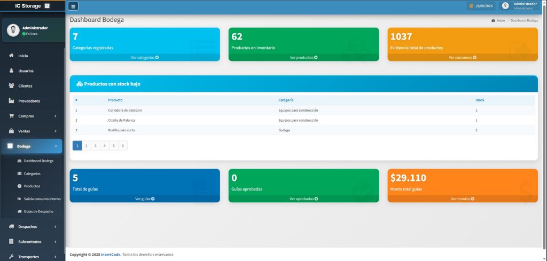Click the Transportes wrench icon
The width and height of the screenshot is (547, 261).
(x=11, y=257)
